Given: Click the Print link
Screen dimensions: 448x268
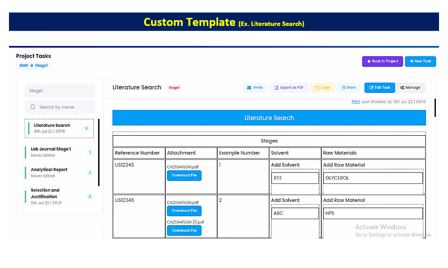Looking at the screenshot, I should click(355, 102).
